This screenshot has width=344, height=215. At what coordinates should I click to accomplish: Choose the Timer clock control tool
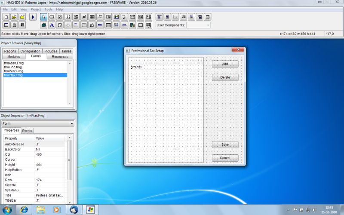click(60, 25)
